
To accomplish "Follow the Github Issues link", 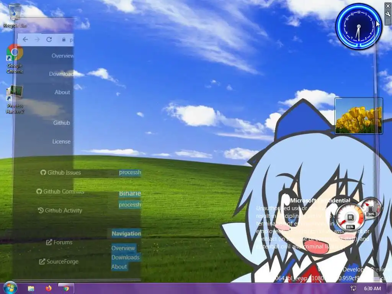I will point(60,173).
